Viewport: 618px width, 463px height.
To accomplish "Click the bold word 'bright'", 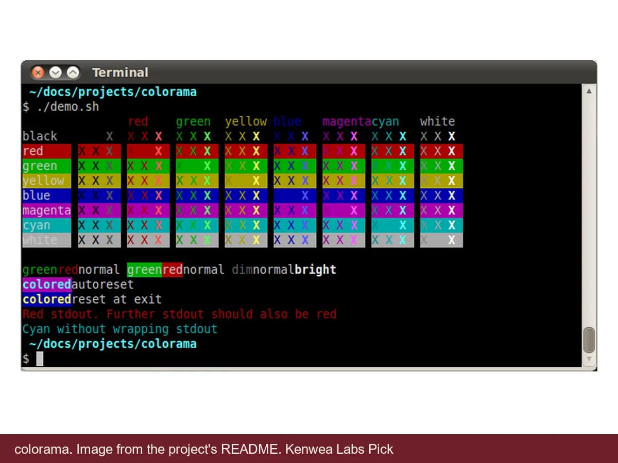I will 315,270.
